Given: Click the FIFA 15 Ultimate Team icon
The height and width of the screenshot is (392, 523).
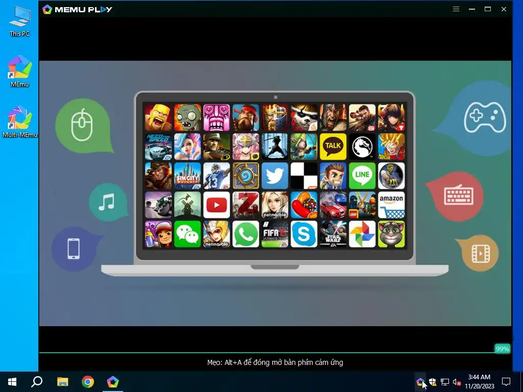Looking at the screenshot, I should 275,234.
